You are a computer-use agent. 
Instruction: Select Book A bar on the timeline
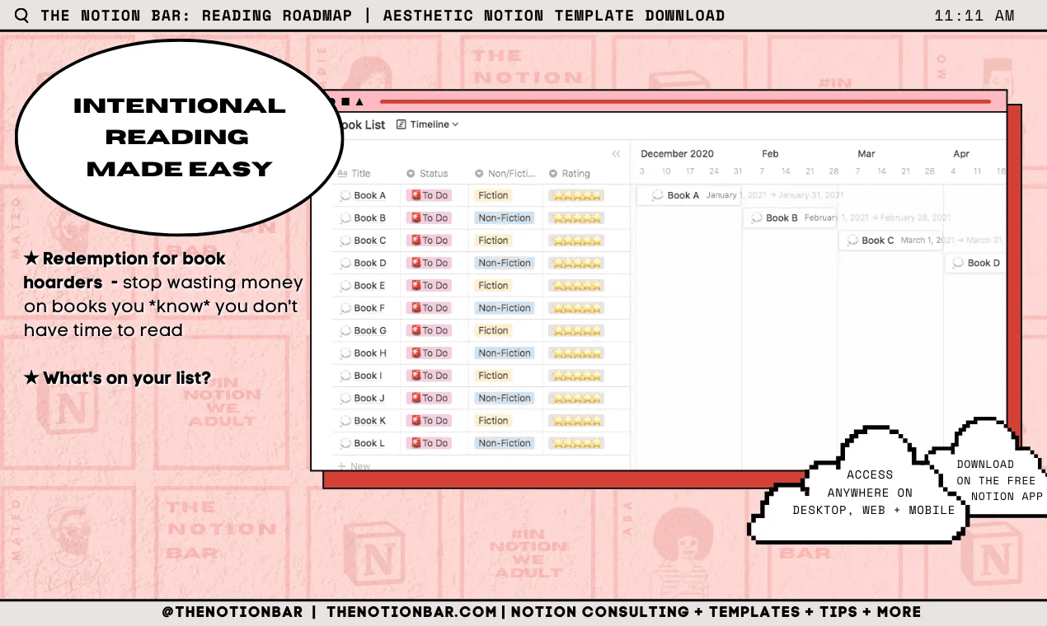pyautogui.click(x=688, y=195)
